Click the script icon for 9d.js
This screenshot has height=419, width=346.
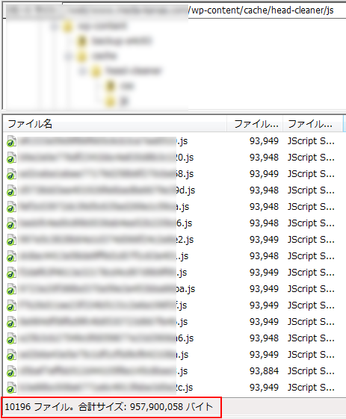(x=11, y=190)
